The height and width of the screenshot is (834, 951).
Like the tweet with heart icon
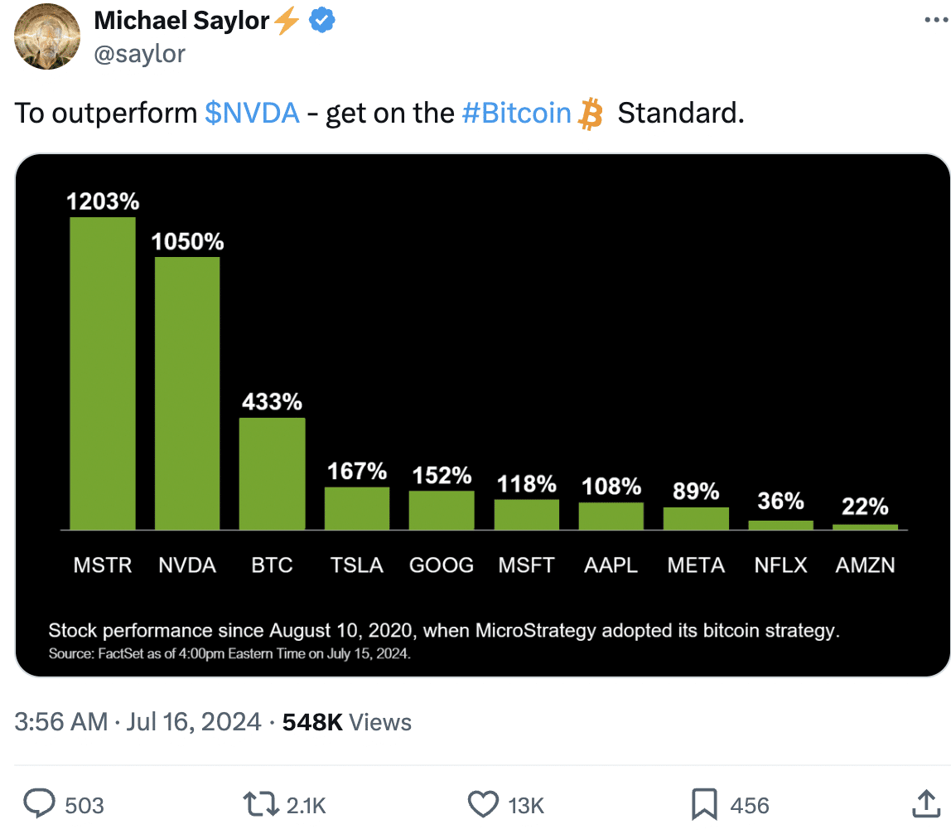[484, 805]
